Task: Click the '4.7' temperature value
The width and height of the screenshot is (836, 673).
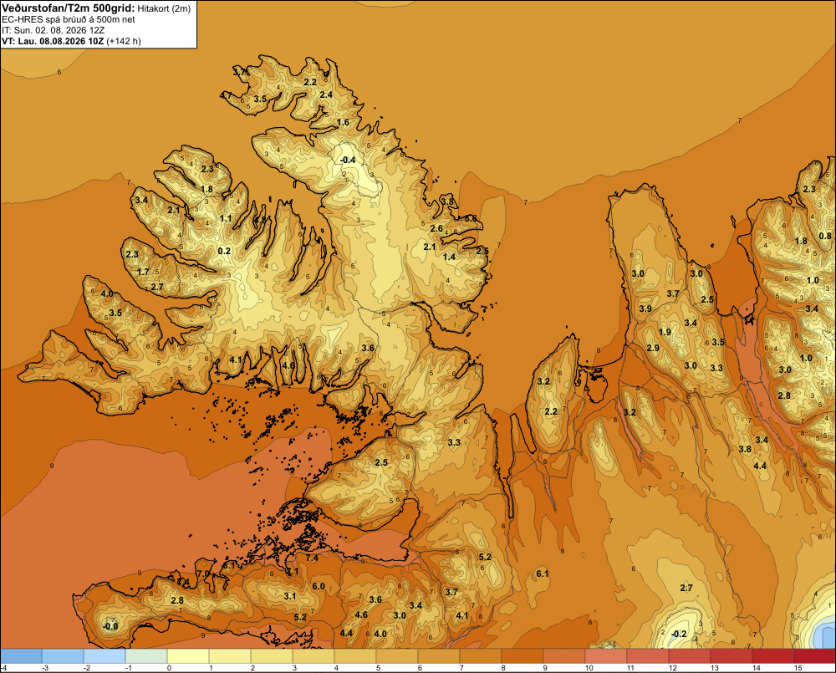Action: click(226, 96)
